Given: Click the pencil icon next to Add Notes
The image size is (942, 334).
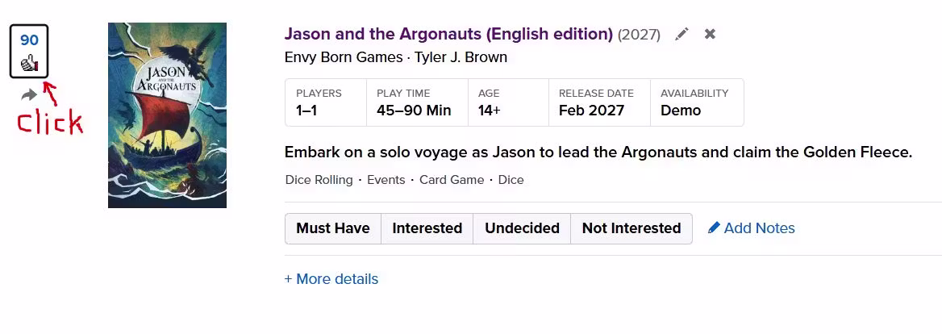Looking at the screenshot, I should point(714,228).
